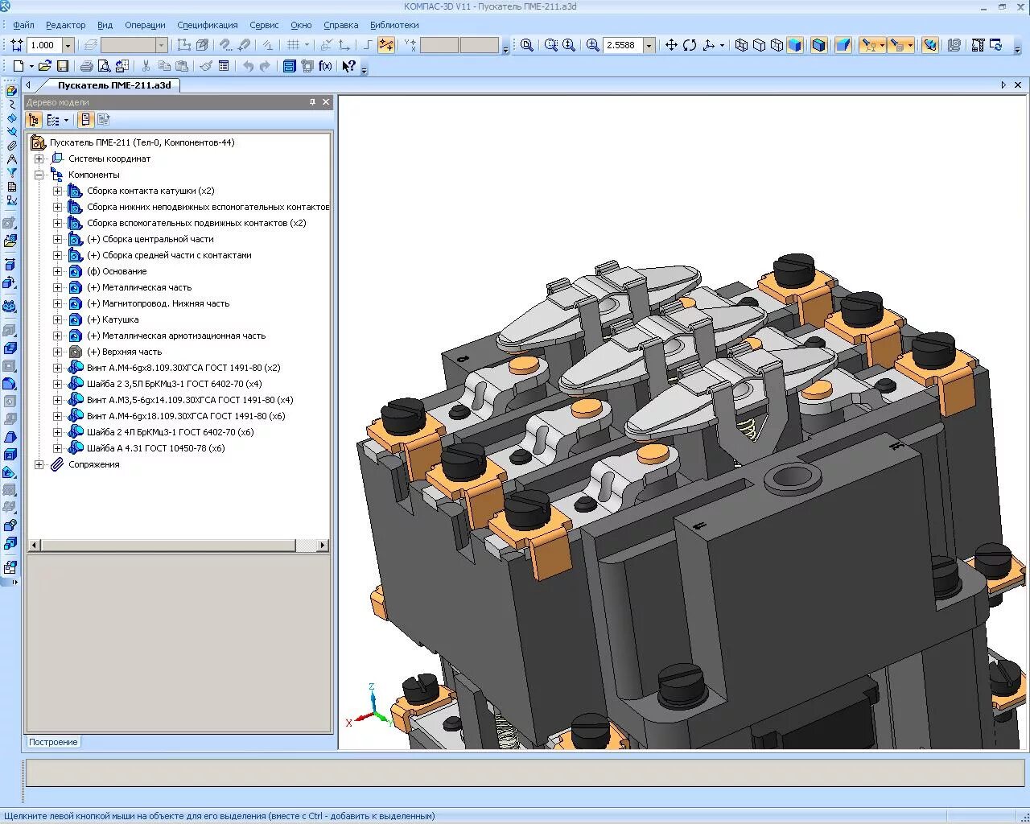Open the Сервис menu
This screenshot has width=1030, height=824.
tap(264, 25)
